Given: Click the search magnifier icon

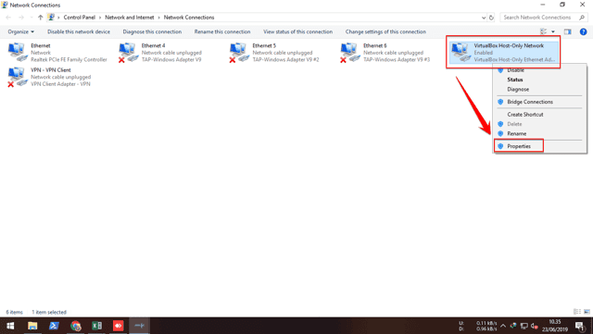Looking at the screenshot, I should coord(582,18).
